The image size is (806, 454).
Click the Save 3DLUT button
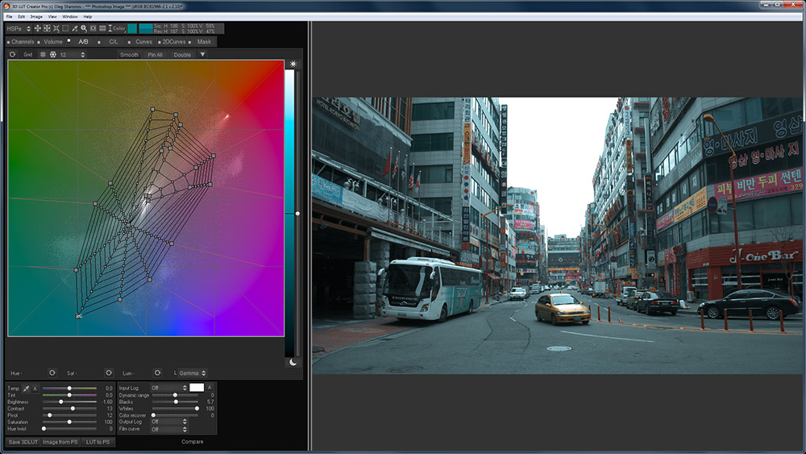(x=23, y=442)
